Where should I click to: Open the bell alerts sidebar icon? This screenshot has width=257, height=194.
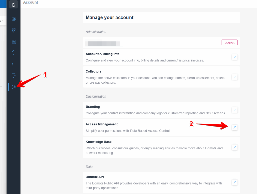(x=14, y=53)
